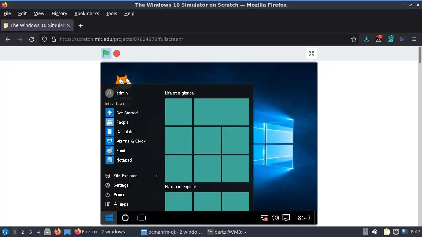Open the Action Center notification icon
Viewport: 422px width, 237px height.
click(x=286, y=218)
